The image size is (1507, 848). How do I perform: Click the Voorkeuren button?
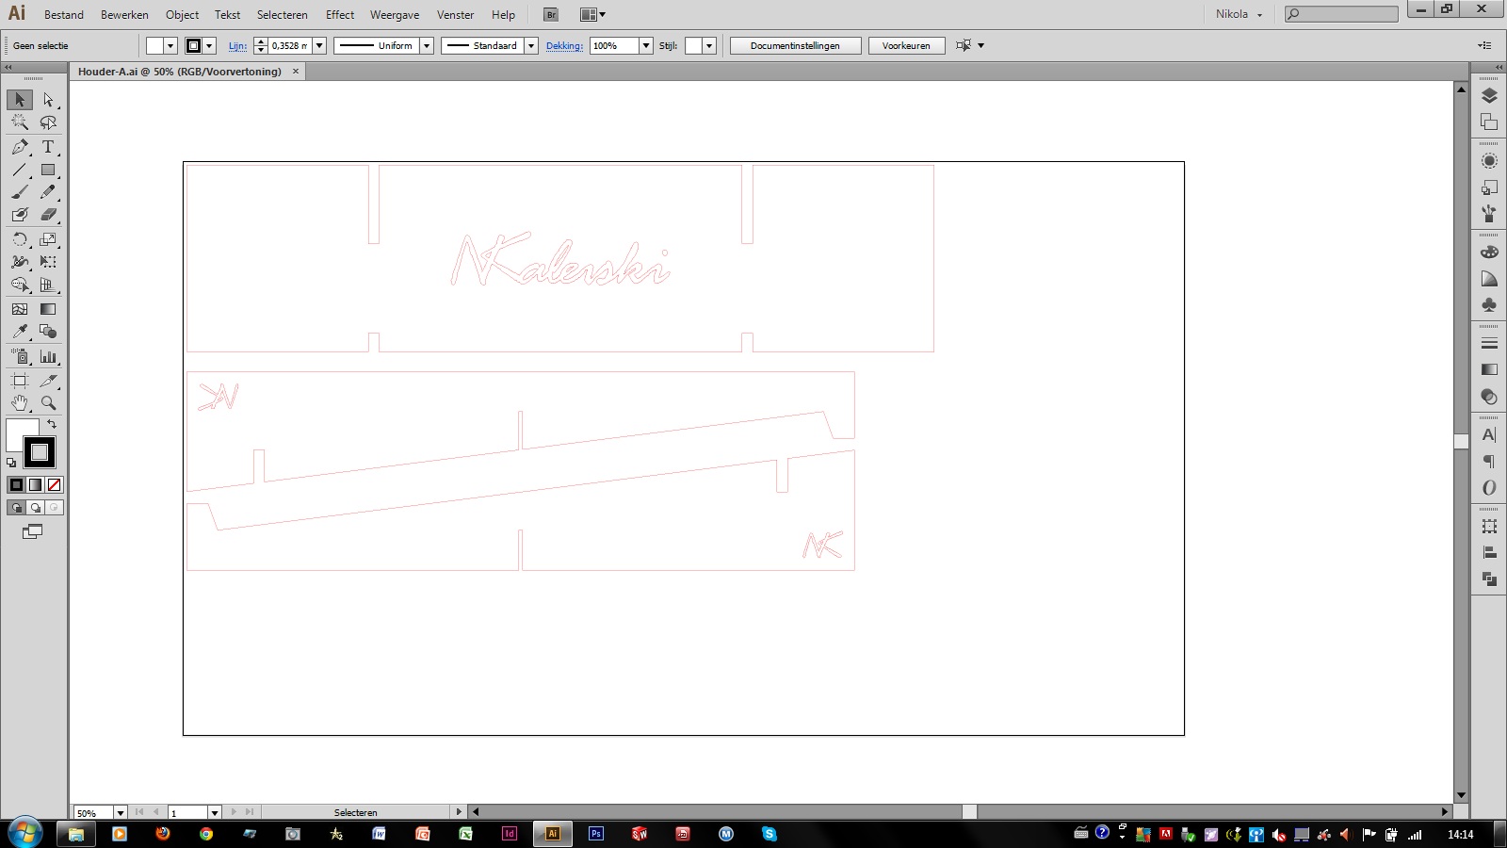(x=906, y=45)
